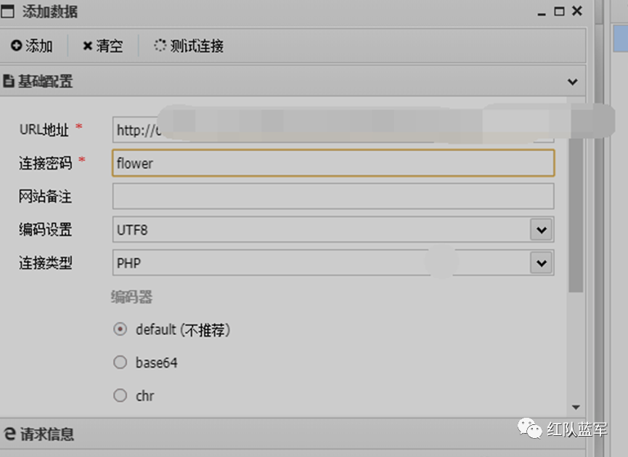Click the 清空 toolbar item
Image resolution: width=628 pixels, height=457 pixels.
(x=102, y=45)
